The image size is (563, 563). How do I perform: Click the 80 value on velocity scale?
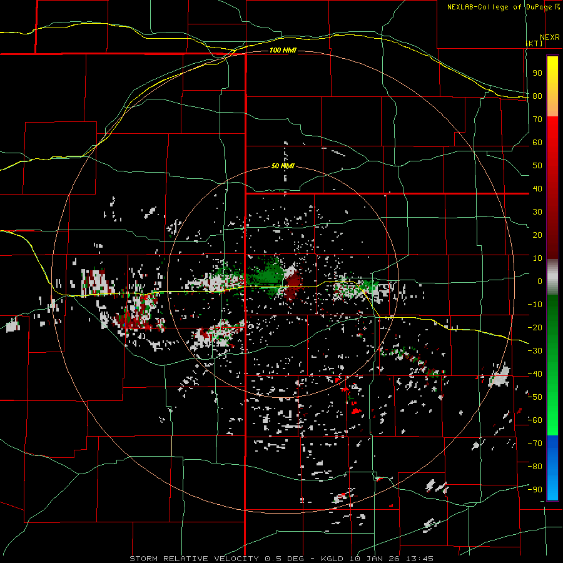[537, 96]
